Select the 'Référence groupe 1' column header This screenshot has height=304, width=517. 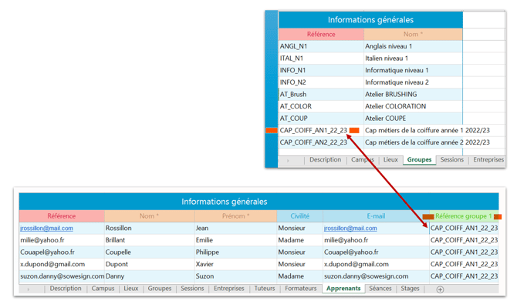click(464, 216)
